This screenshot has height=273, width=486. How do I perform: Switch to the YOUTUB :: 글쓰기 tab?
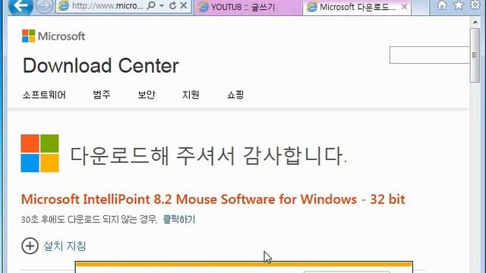click(x=248, y=7)
